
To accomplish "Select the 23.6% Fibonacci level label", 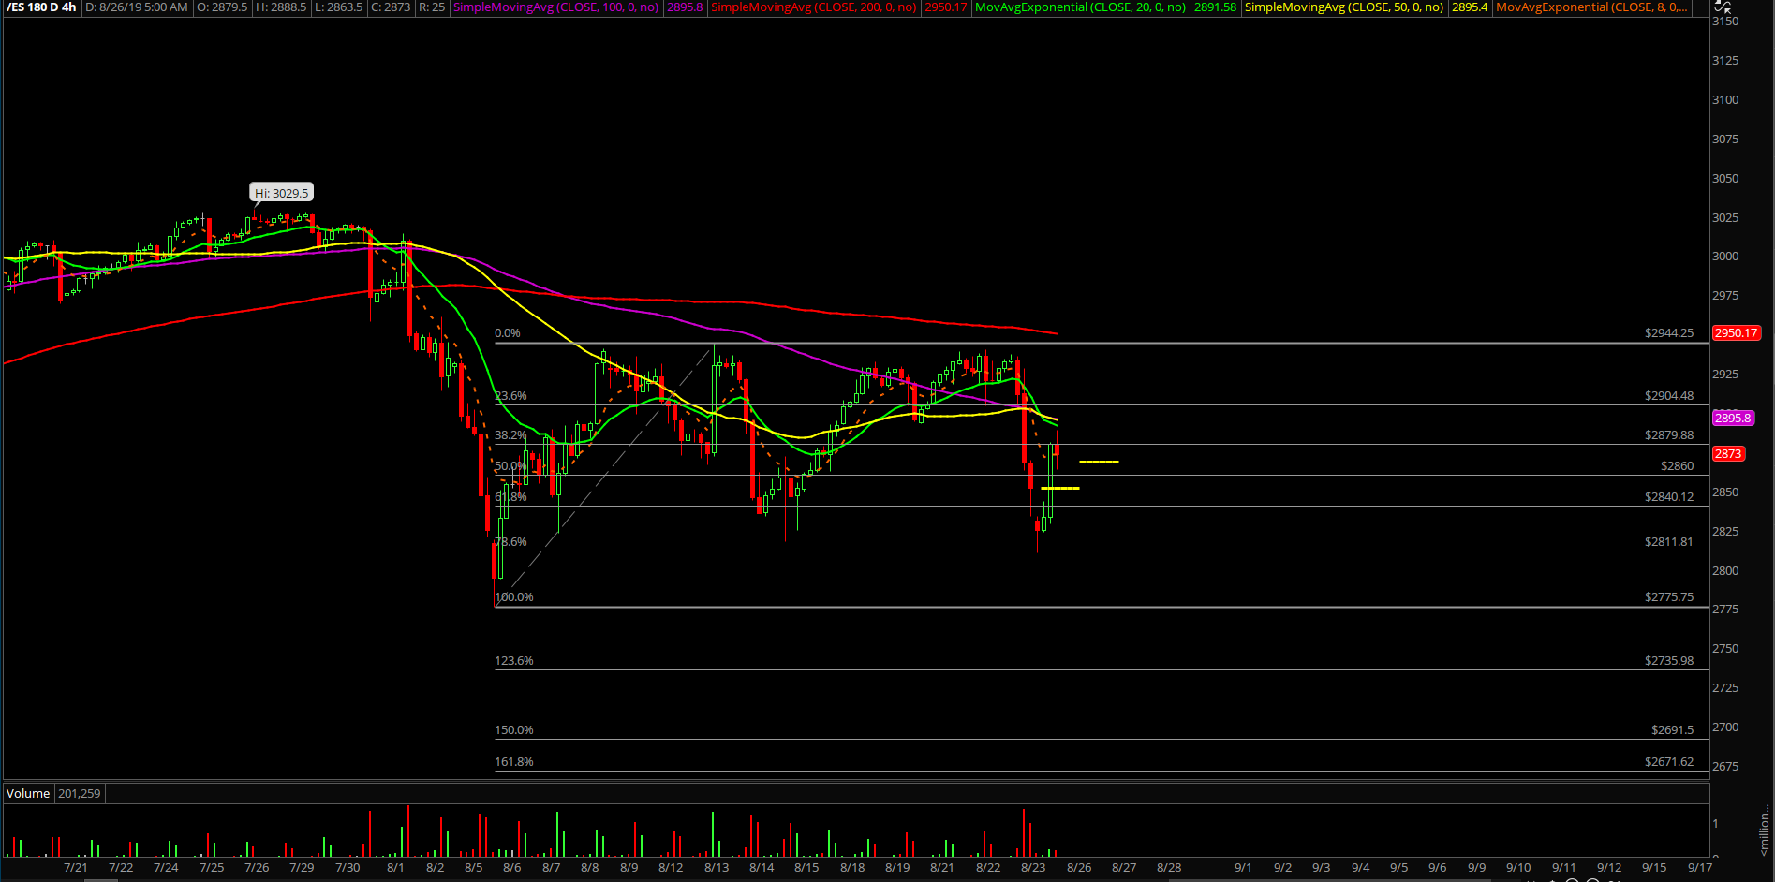I will click(x=510, y=396).
